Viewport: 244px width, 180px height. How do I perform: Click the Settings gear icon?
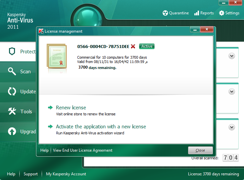point(222,13)
